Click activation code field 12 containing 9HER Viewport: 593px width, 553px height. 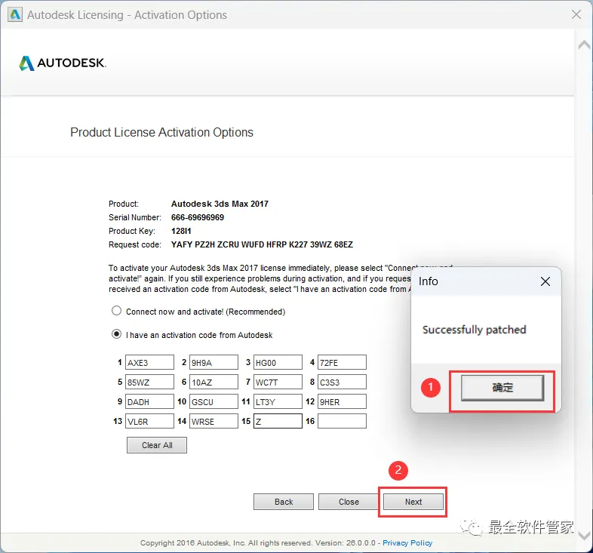pos(342,401)
